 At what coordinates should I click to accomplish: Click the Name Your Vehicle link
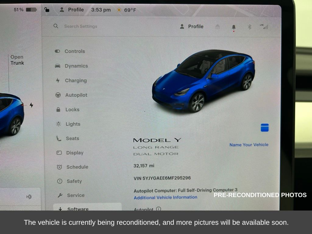tap(249, 145)
